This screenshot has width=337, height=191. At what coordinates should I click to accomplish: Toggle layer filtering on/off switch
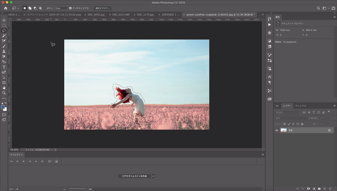pyautogui.click(x=329, y=112)
